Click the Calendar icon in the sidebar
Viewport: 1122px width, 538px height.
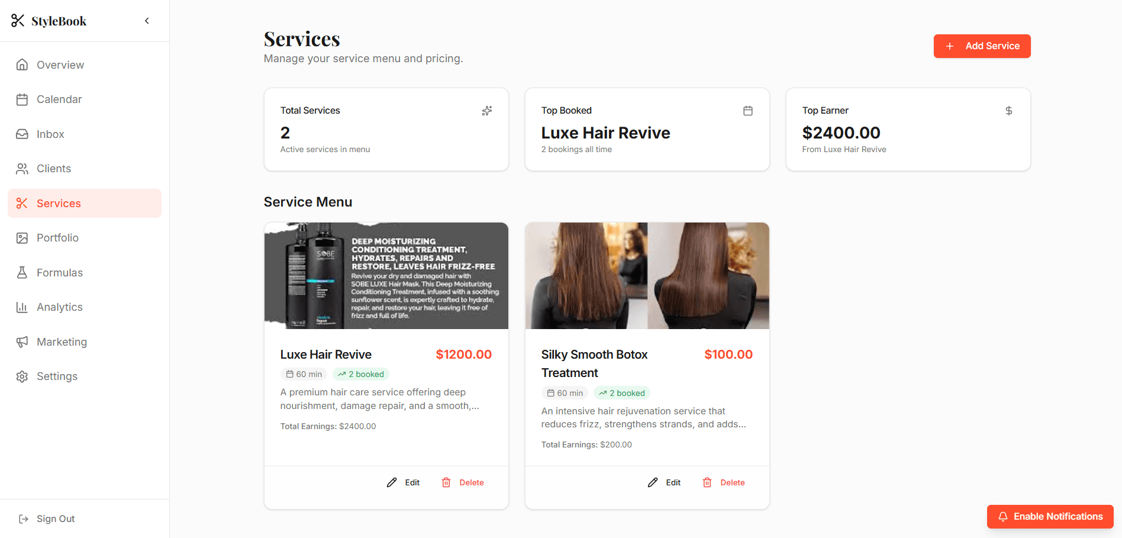(x=22, y=99)
